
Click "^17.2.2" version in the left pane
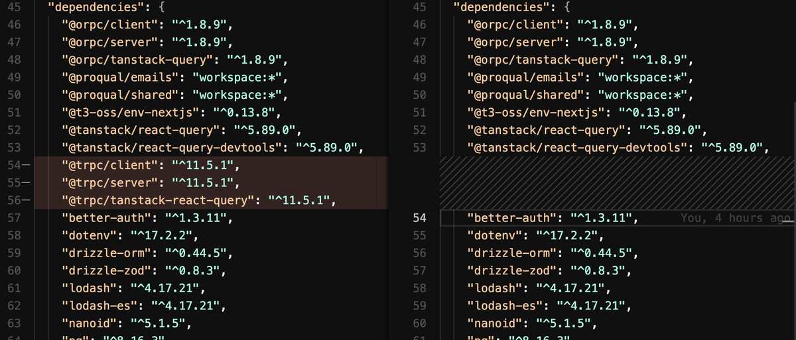pos(160,235)
